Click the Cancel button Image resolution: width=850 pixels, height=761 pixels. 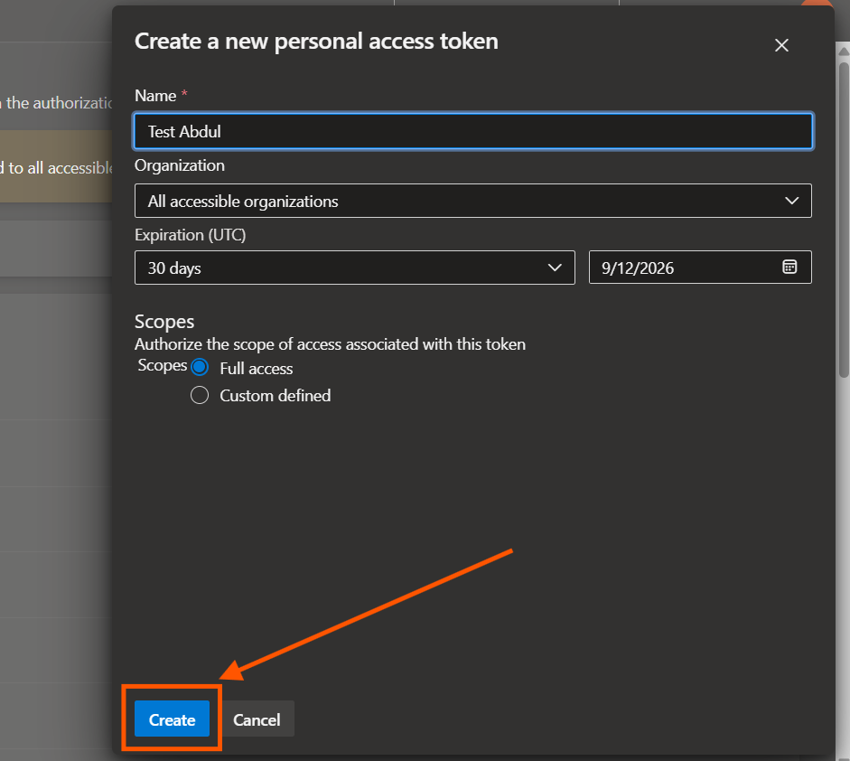click(x=257, y=719)
